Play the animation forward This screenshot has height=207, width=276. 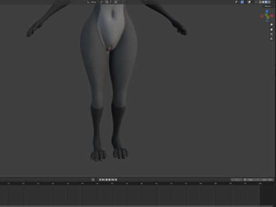point(109,179)
